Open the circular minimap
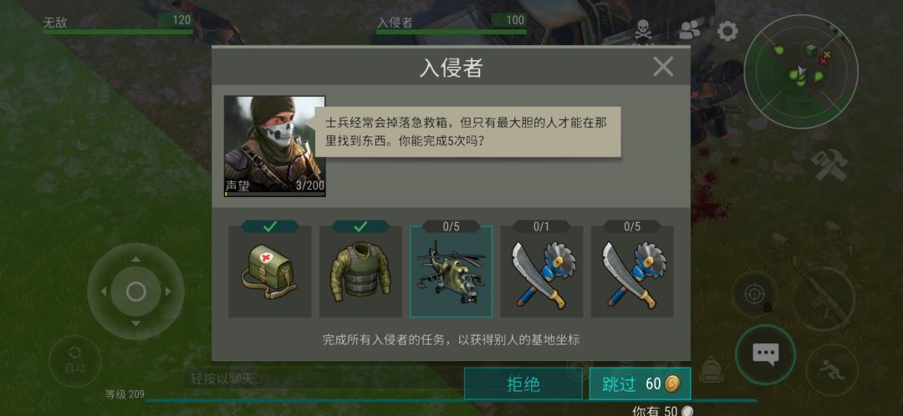The height and width of the screenshot is (416, 903). [x=800, y=71]
